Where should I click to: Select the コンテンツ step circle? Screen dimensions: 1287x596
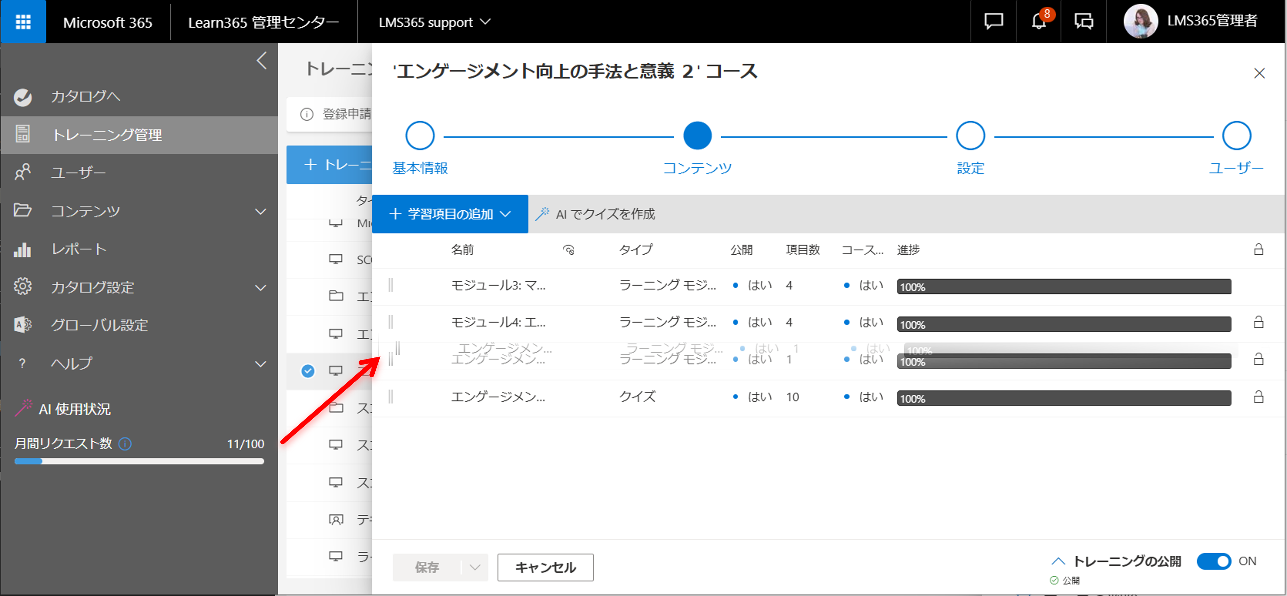(697, 135)
